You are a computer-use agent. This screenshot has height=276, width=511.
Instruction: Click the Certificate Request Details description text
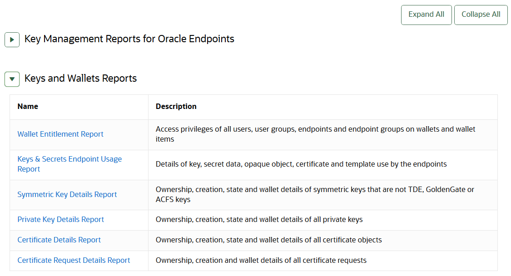261,260
